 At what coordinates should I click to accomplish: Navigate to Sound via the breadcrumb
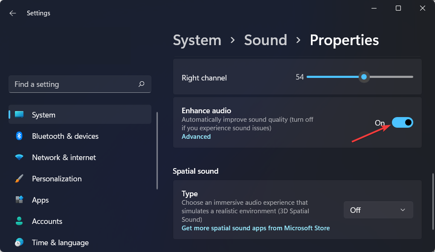coord(265,40)
